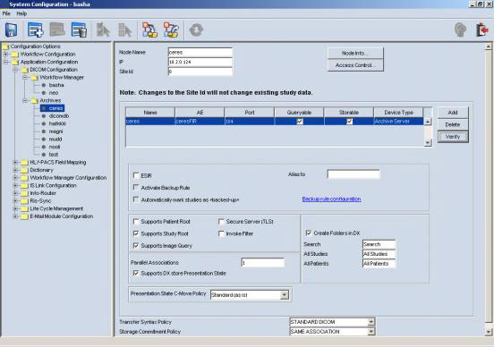This screenshot has width=494, height=347.
Task: Toggle the Storable checkbox in ceres row
Action: pyautogui.click(x=349, y=122)
